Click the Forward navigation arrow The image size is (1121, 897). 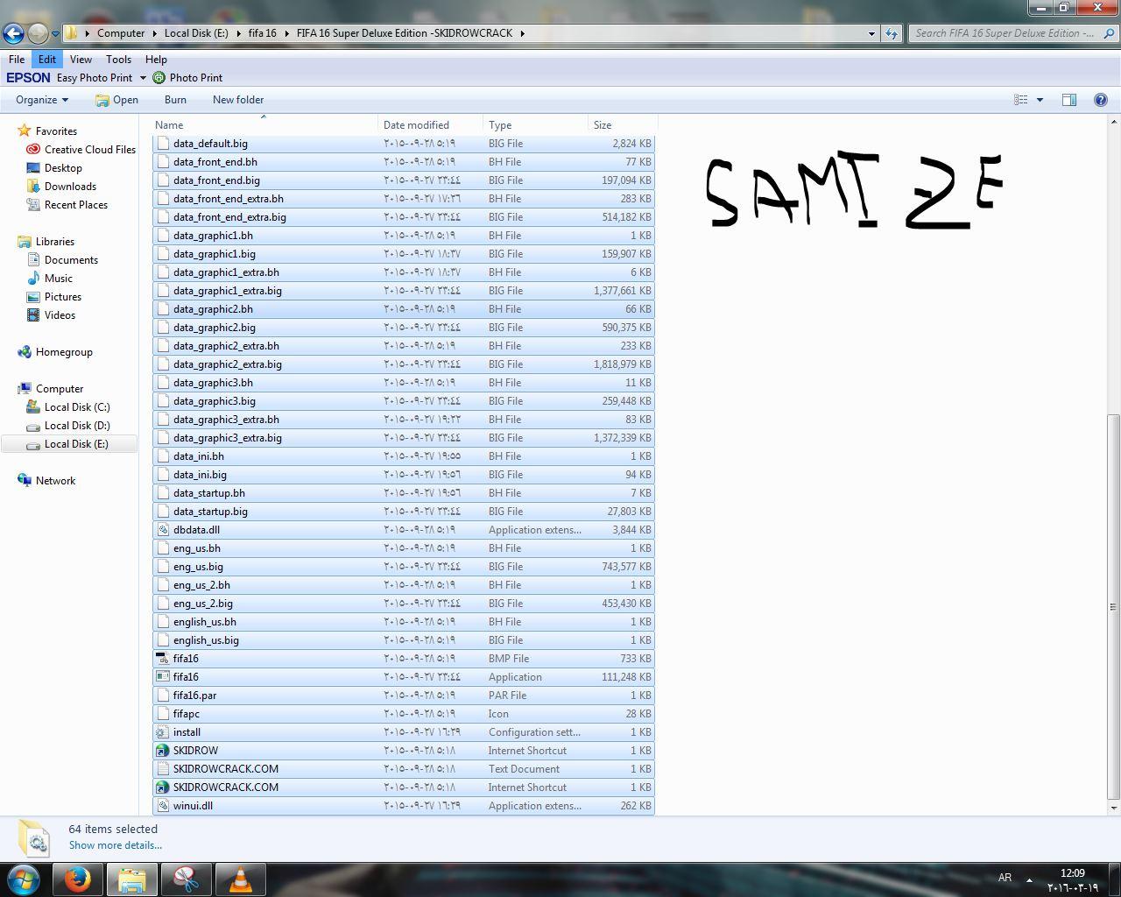click(x=38, y=33)
